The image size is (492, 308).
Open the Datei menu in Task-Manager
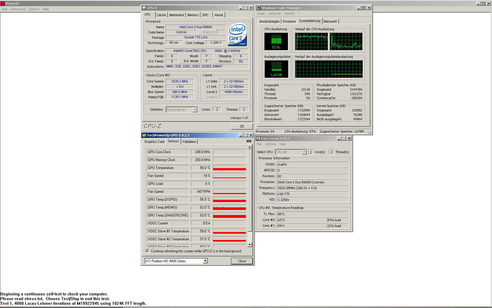point(261,13)
